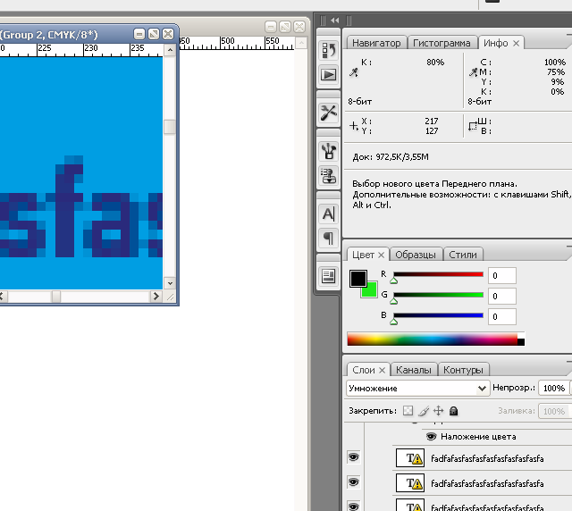Click the selection size icon beside Ш and В
Viewport: 572px width, 511px height.
click(x=473, y=126)
